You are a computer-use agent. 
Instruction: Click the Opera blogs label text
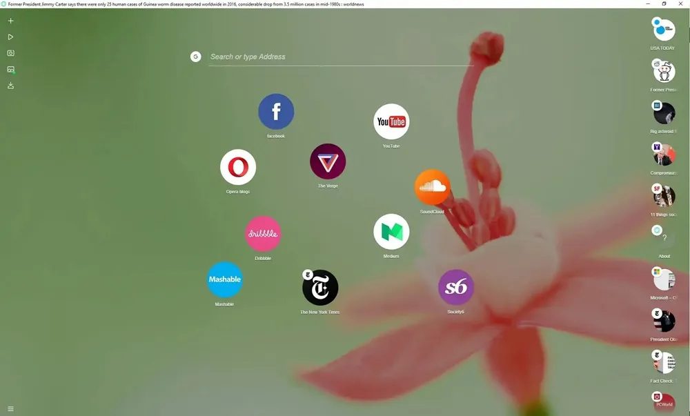pyautogui.click(x=238, y=192)
